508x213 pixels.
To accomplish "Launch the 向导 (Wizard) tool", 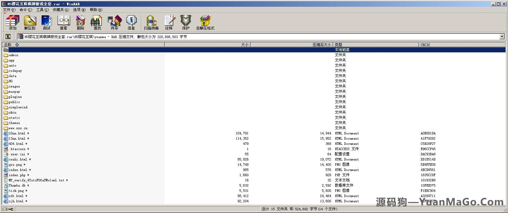I will 114,22.
